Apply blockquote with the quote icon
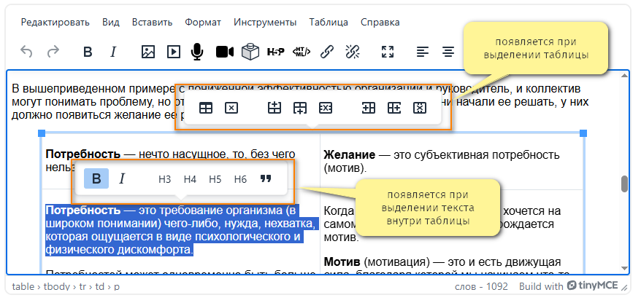The image size is (641, 303). [x=266, y=178]
